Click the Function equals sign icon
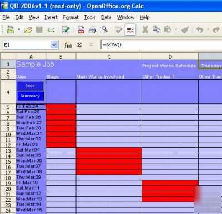222x214 pixels. click(91, 45)
